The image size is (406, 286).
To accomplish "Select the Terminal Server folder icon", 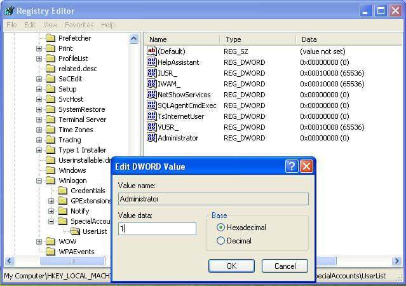I will (x=51, y=119).
